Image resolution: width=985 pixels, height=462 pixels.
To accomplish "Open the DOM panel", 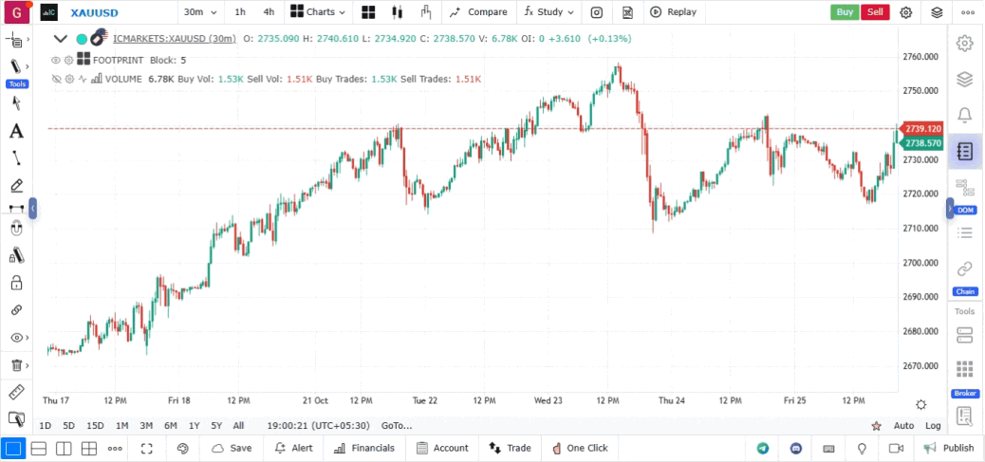I will [x=964, y=196].
